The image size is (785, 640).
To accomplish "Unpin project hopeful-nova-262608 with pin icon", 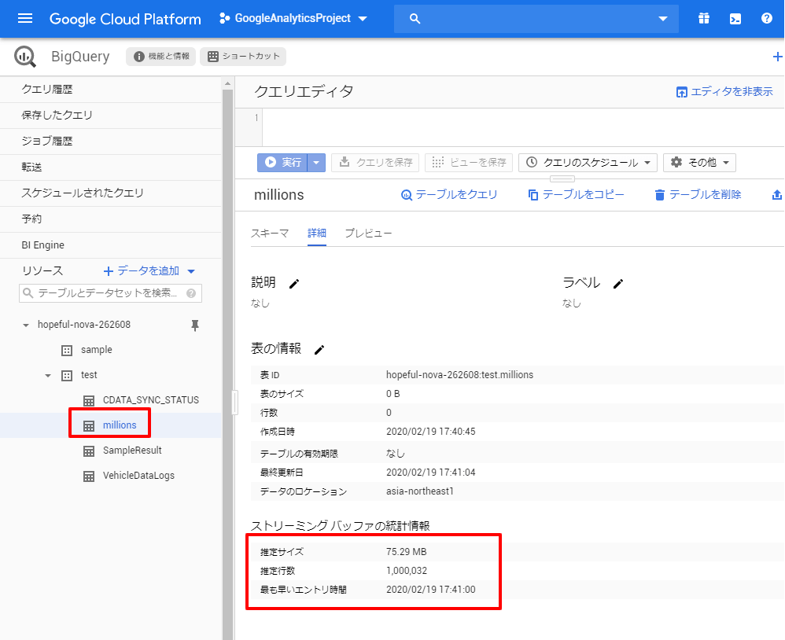I will coord(195,326).
